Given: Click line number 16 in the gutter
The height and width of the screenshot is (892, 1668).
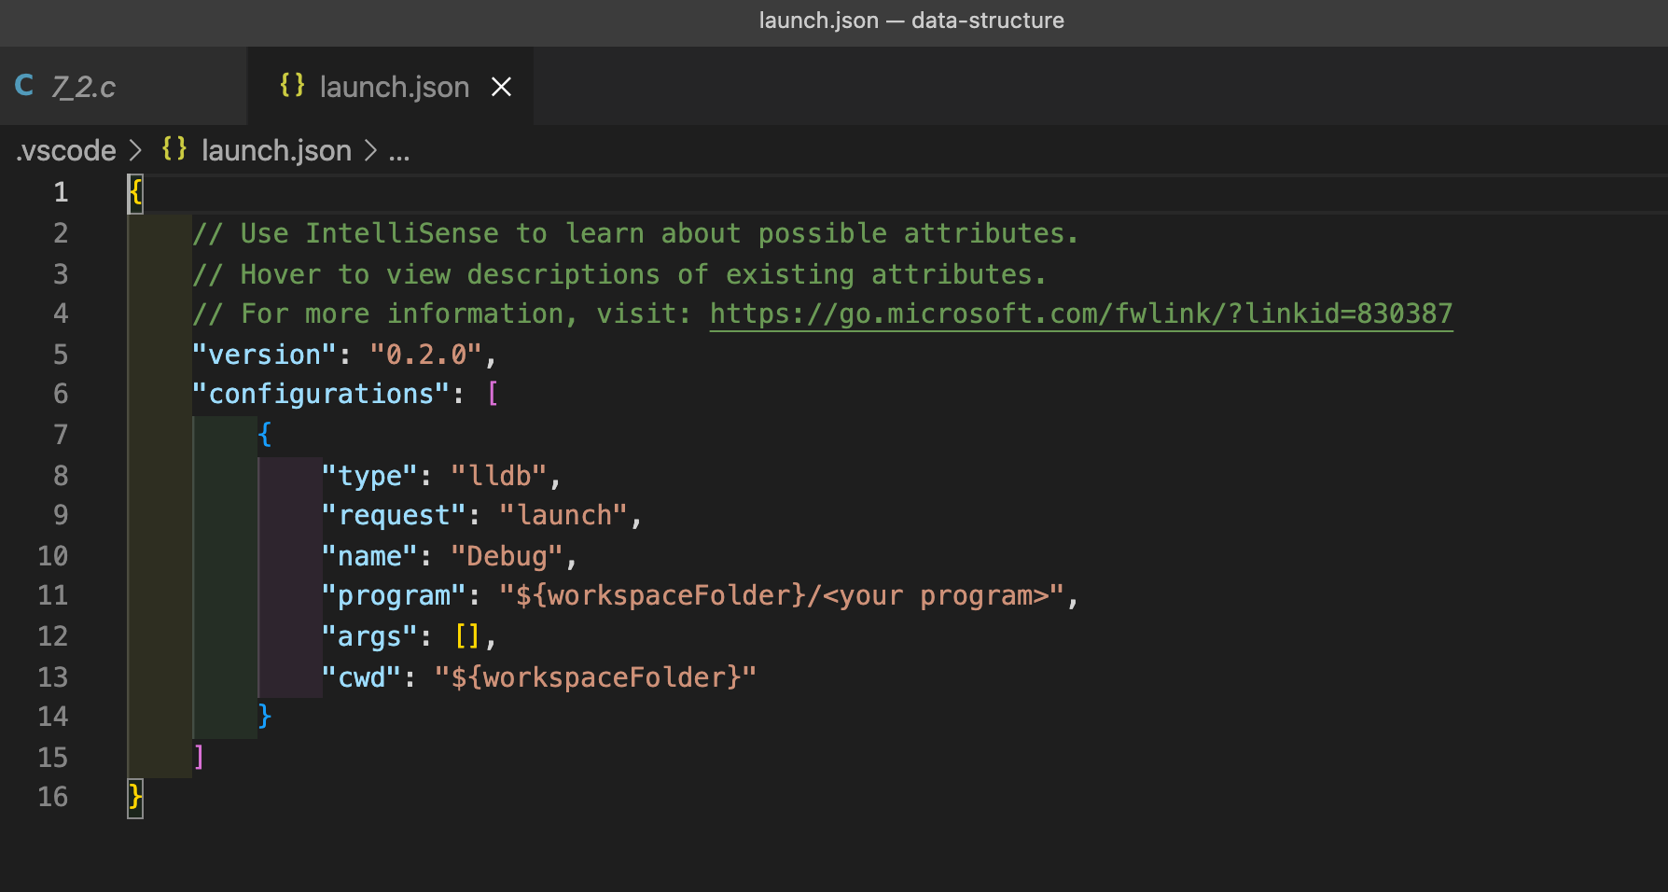Looking at the screenshot, I should point(53,797).
